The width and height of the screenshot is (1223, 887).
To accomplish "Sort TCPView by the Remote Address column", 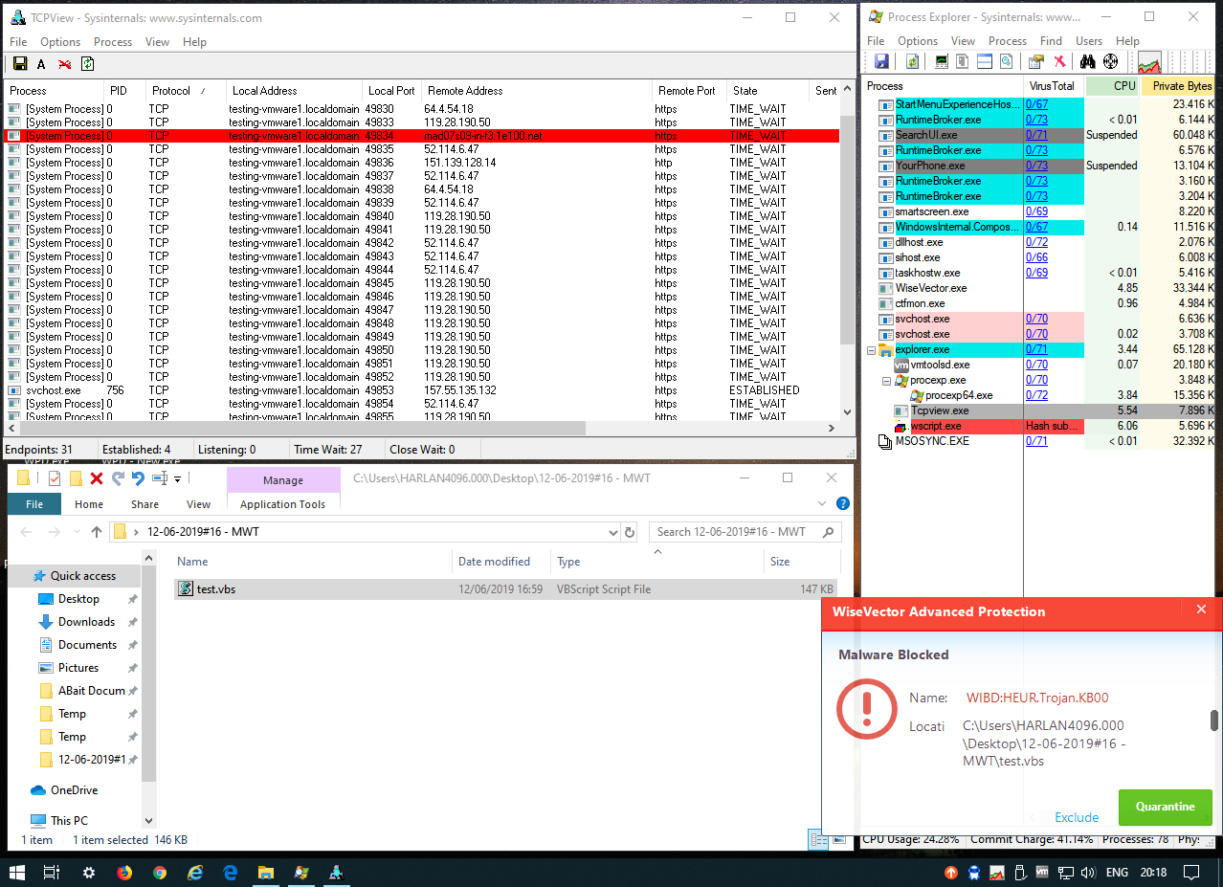I will [x=536, y=91].
